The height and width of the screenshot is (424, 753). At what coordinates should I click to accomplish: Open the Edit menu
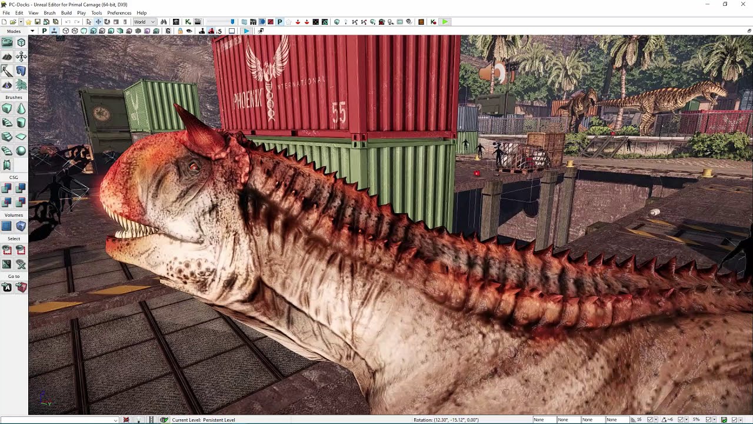19,12
